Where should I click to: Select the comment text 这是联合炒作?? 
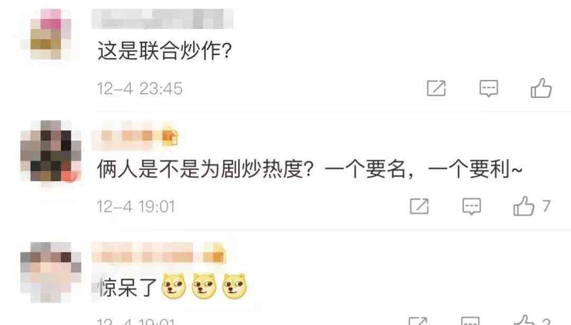pos(164,50)
